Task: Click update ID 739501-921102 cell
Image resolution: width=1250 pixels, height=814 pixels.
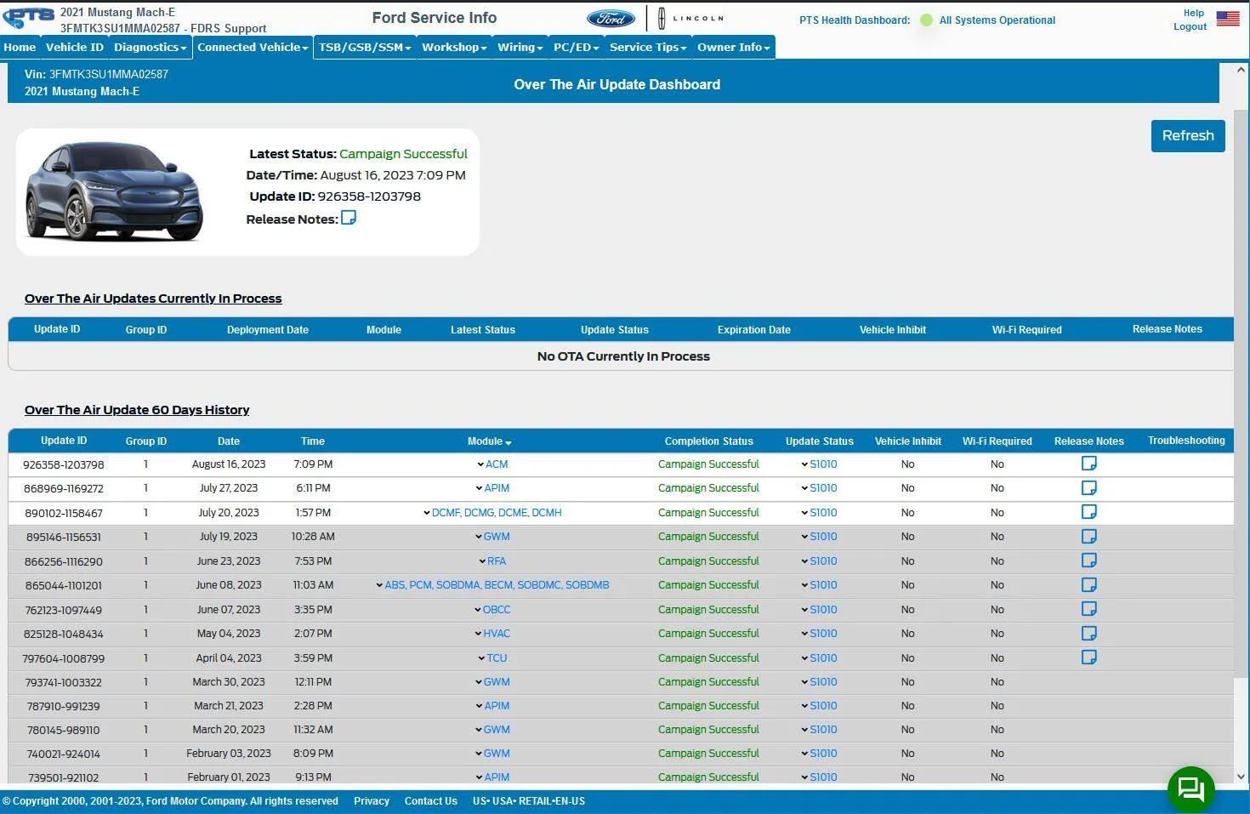Action: 64,777
